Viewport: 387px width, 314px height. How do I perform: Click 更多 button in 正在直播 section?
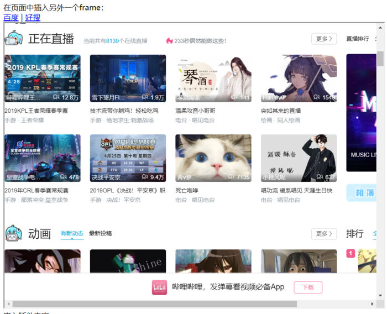click(324, 39)
